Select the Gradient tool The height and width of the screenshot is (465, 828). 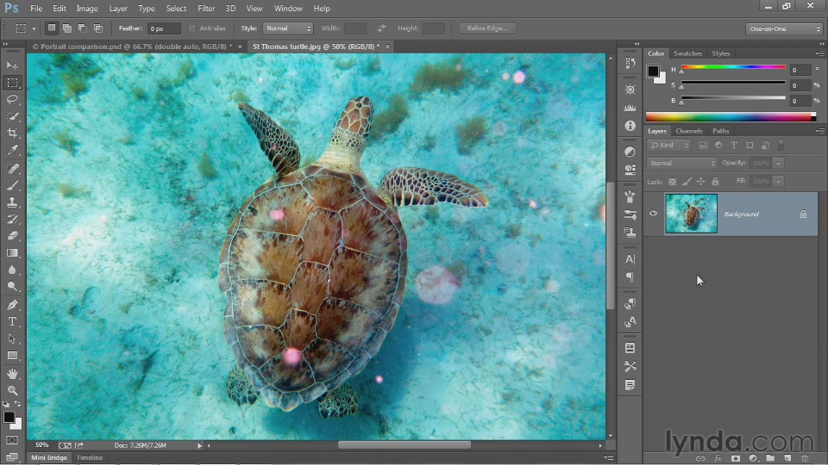(12, 252)
